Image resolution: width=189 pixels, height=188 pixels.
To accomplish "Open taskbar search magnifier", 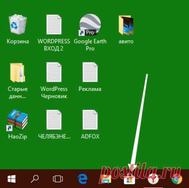I will 35,179.
